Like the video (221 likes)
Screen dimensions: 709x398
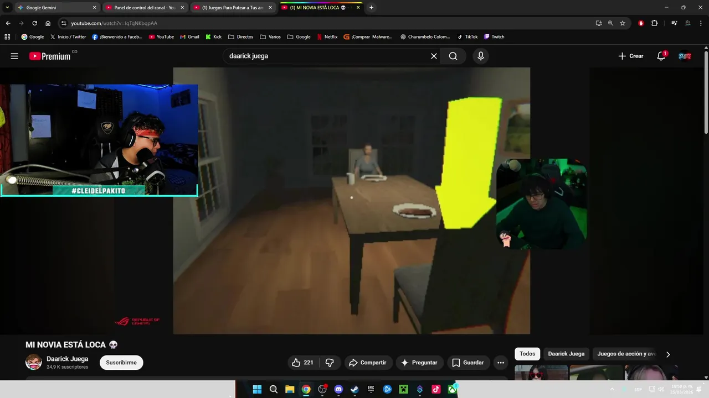pyautogui.click(x=302, y=363)
